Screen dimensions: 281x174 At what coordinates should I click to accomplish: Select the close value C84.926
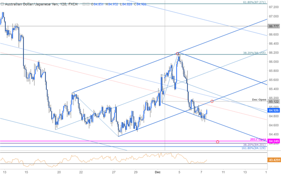click(140, 4)
